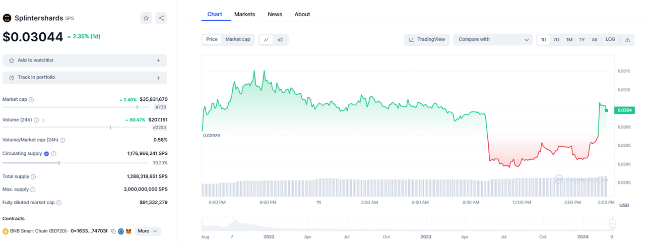Expand the More contracts dropdown
This screenshot has width=645, height=244.
point(148,231)
